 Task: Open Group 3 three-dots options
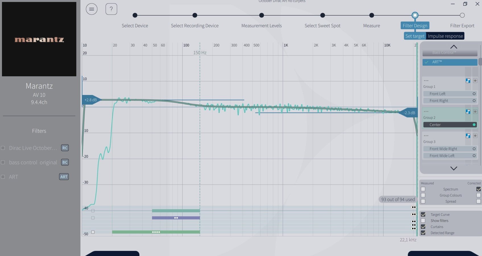coord(426,136)
